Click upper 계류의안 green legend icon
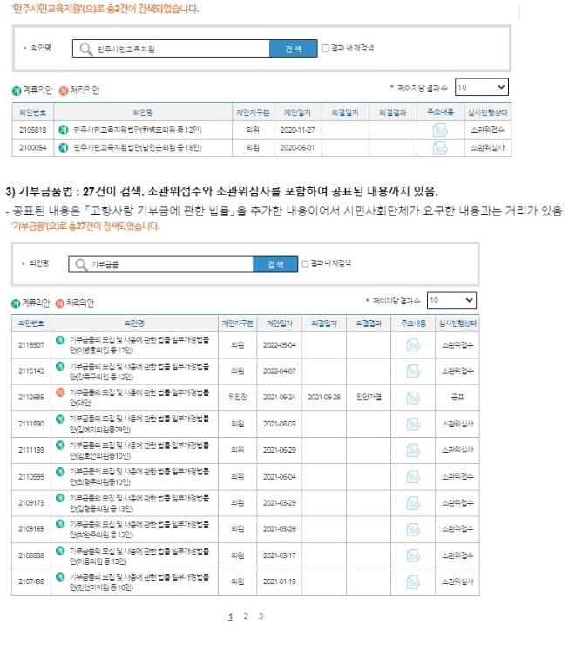Viewport: 569px width, 647px height. pos(17,91)
